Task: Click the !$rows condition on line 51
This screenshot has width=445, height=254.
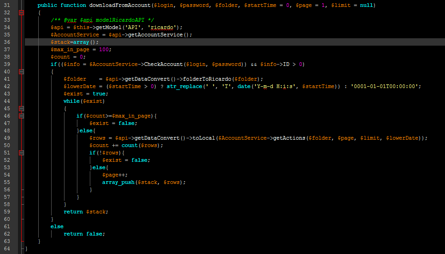Action: coord(108,153)
